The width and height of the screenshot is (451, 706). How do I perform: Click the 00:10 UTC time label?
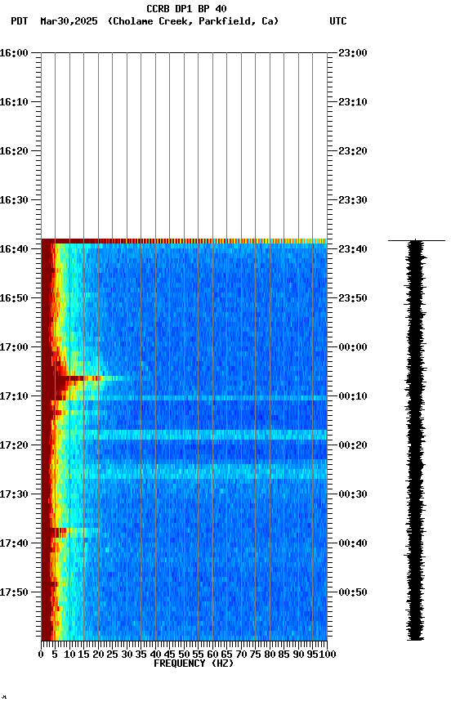click(353, 396)
